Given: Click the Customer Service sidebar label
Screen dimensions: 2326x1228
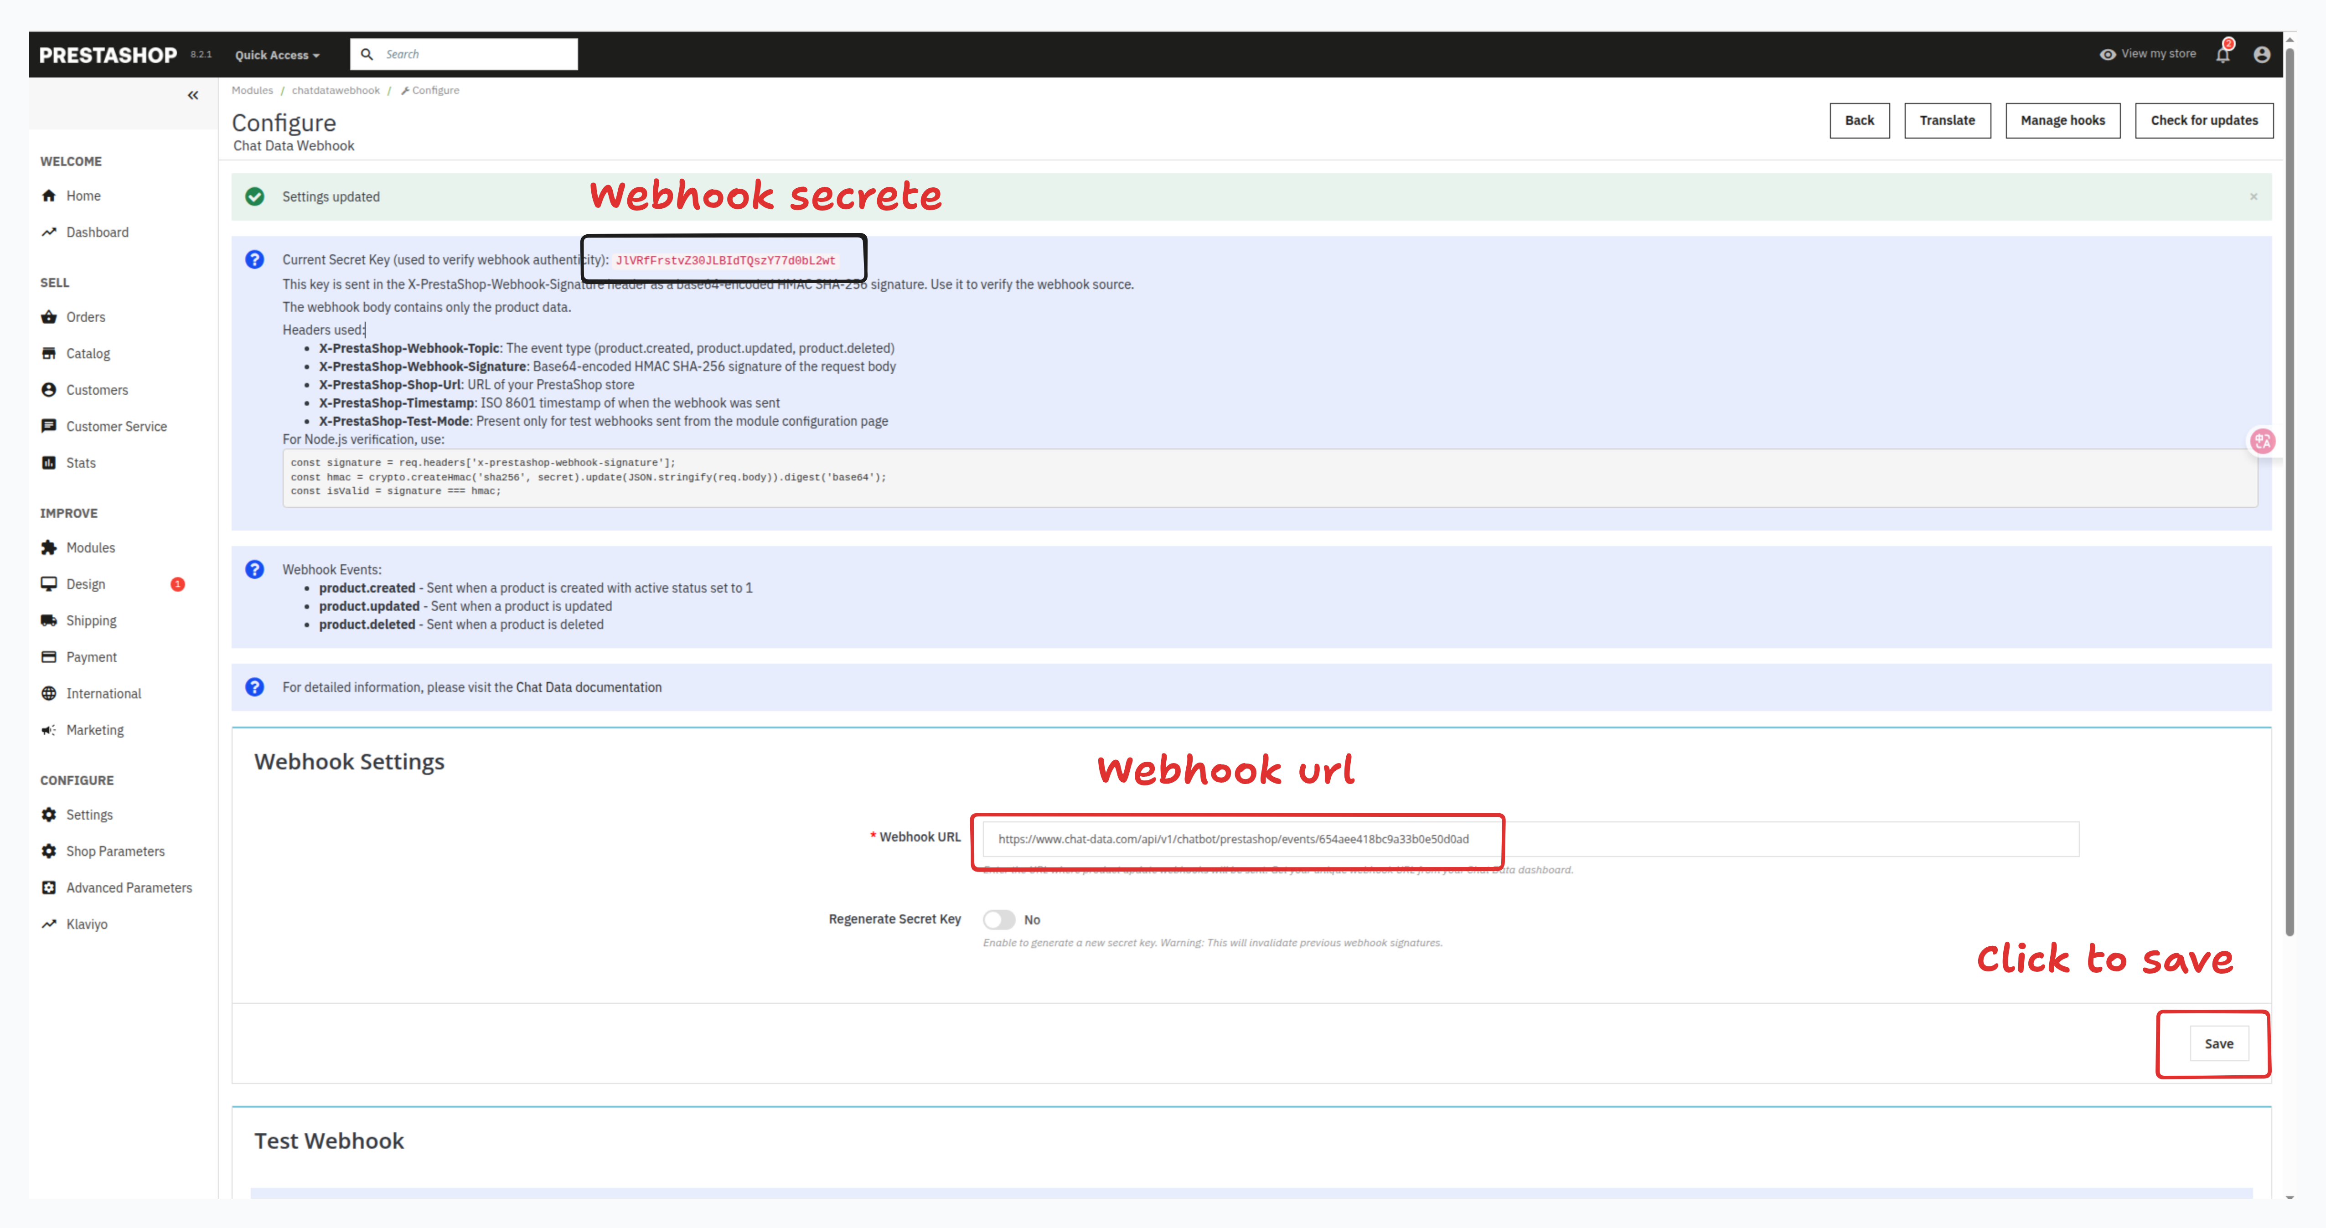Looking at the screenshot, I should coord(116,426).
